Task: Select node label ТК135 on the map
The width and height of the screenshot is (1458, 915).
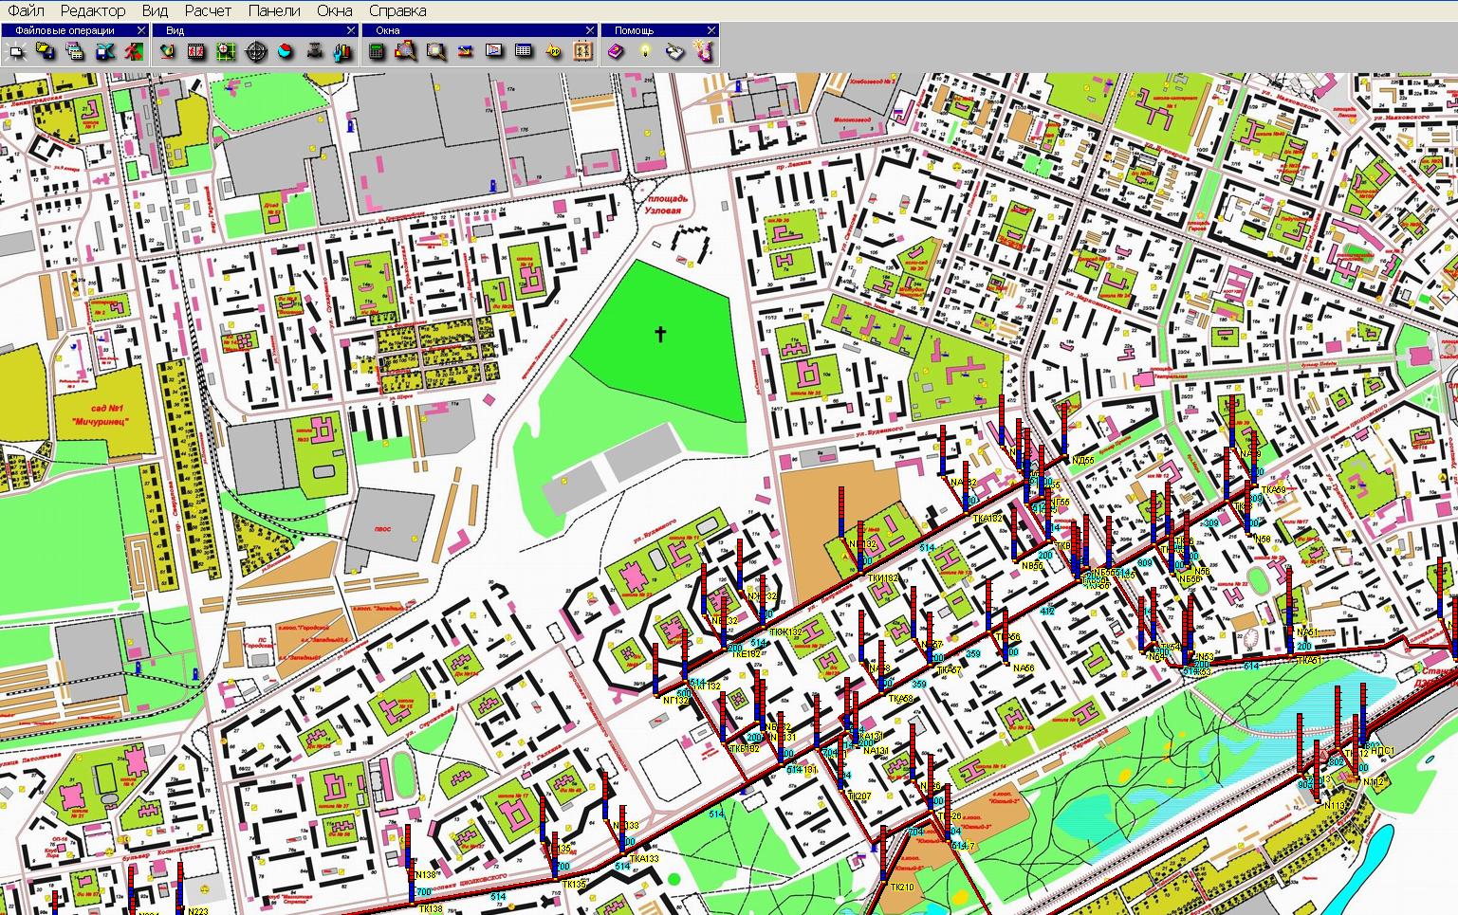Action: coord(575,885)
